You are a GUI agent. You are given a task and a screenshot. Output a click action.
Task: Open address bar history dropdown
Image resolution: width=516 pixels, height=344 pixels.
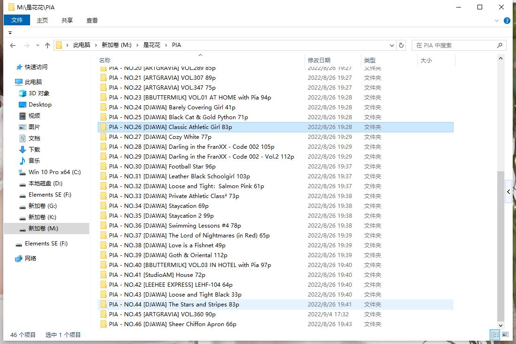[x=391, y=46]
